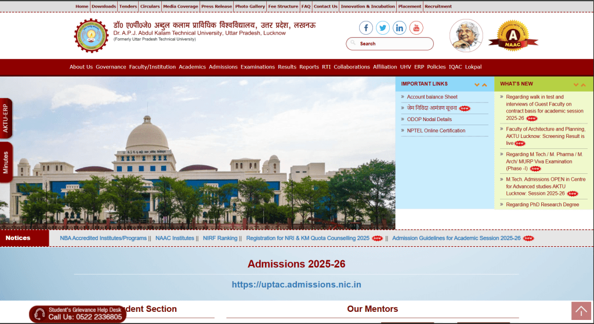The width and height of the screenshot is (594, 324).
Task: Open the YouTube social icon
Action: [x=416, y=28]
